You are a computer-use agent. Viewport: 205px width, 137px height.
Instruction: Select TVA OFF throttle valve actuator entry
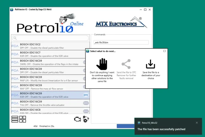48,103
